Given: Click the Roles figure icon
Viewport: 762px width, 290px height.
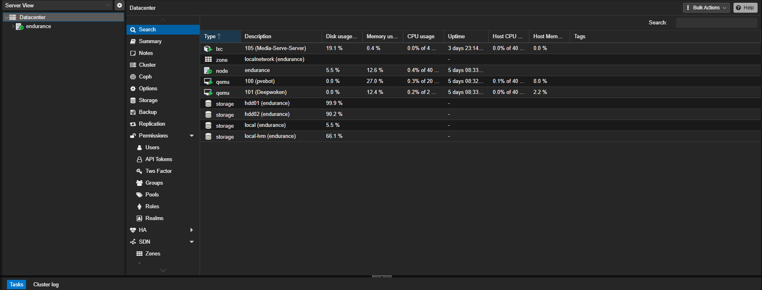Looking at the screenshot, I should 139,207.
